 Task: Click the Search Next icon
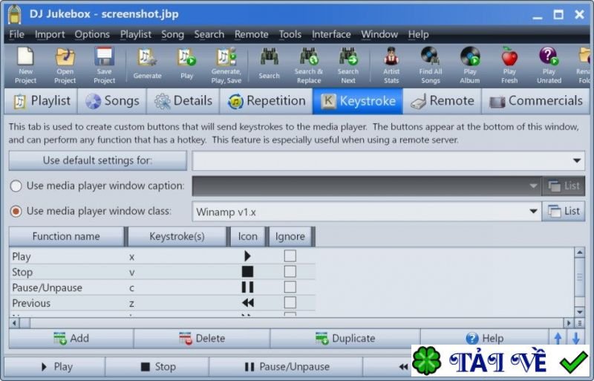tap(348, 65)
